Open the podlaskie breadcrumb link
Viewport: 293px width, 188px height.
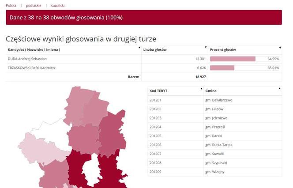(34, 6)
